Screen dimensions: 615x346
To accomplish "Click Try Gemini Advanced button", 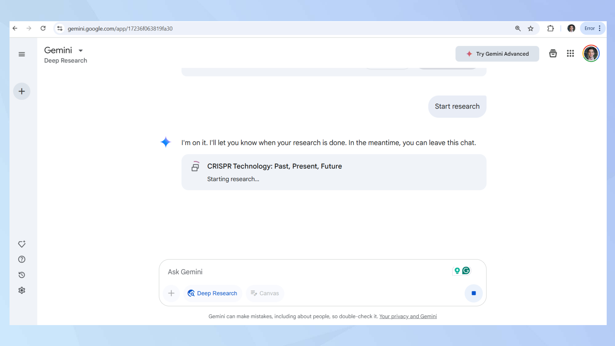I will coord(497,54).
